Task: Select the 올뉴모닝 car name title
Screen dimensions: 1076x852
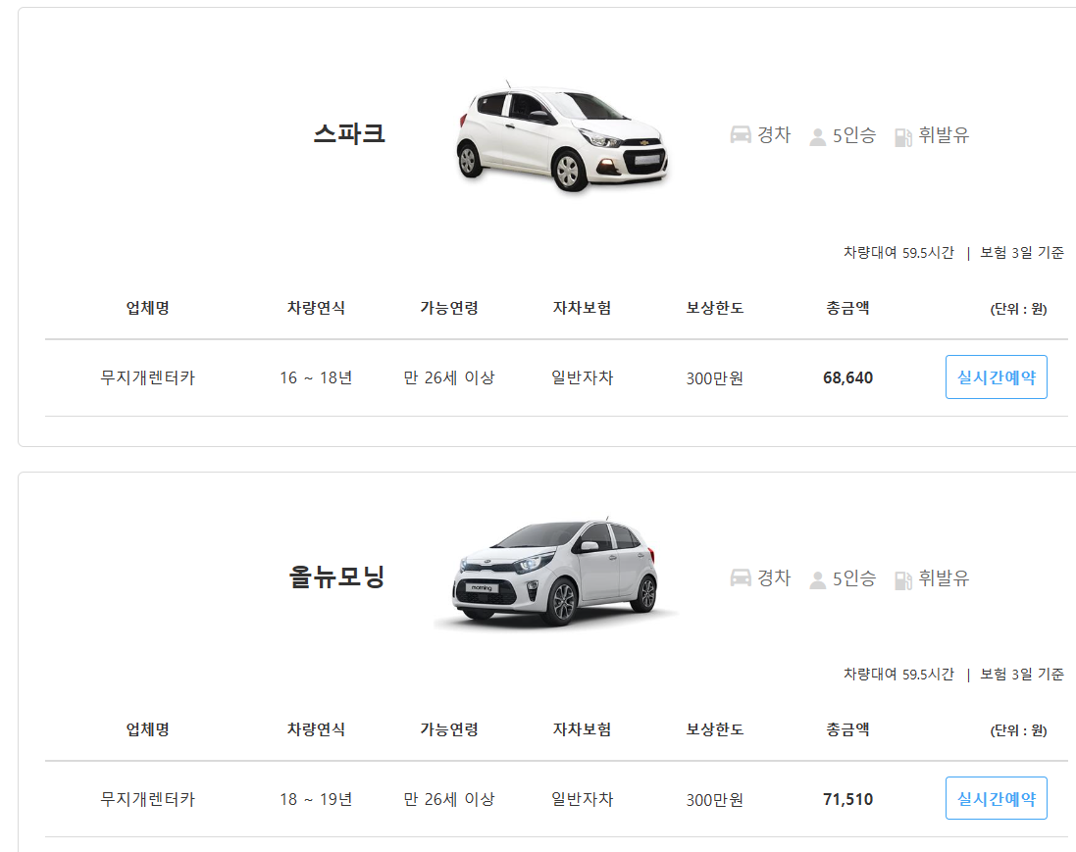Action: point(336,576)
